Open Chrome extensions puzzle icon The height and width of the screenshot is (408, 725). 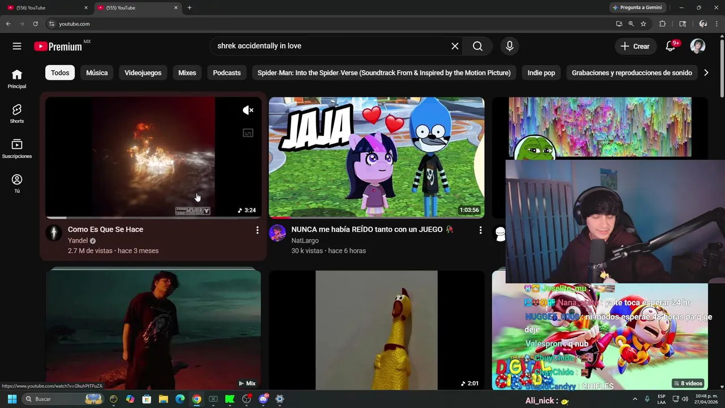click(663, 24)
